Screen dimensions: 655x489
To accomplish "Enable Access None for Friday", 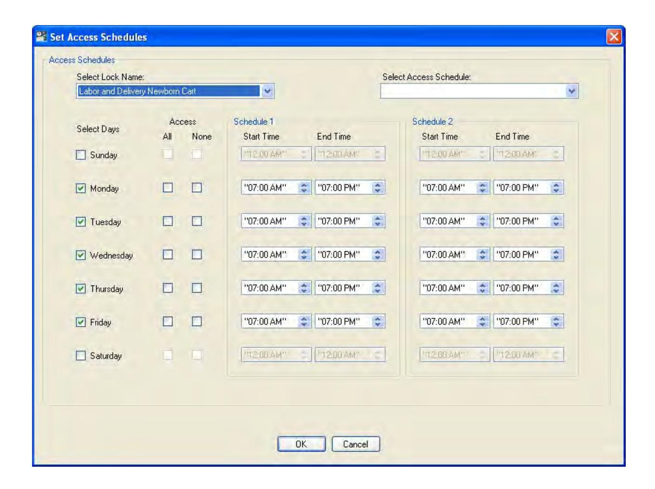I will click(x=197, y=321).
